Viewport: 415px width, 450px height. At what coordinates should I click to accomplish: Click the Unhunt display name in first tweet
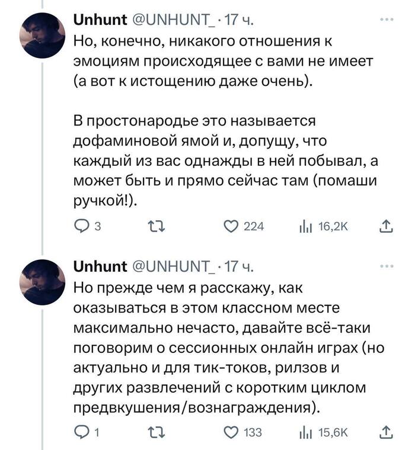(100, 22)
